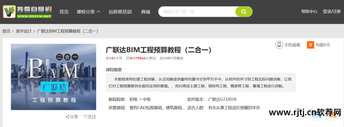
Task: Open 帮助中心 link
Action: point(309,12)
